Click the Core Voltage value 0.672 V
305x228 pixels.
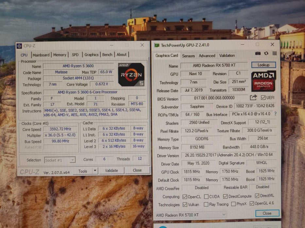pyautogui.click(x=102, y=84)
